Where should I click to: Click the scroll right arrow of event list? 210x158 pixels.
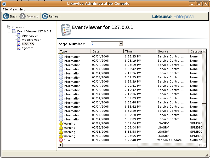point(200,145)
